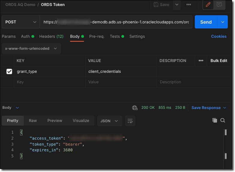This screenshot has width=235, height=172.
Task: Switch to the Auth tab
Action: pyautogui.click(x=28, y=37)
